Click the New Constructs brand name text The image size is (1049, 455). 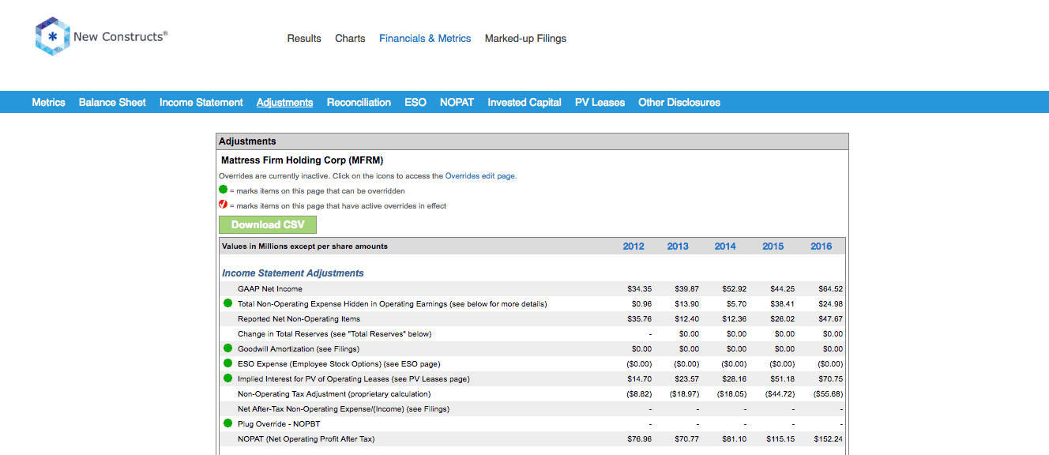tap(120, 36)
